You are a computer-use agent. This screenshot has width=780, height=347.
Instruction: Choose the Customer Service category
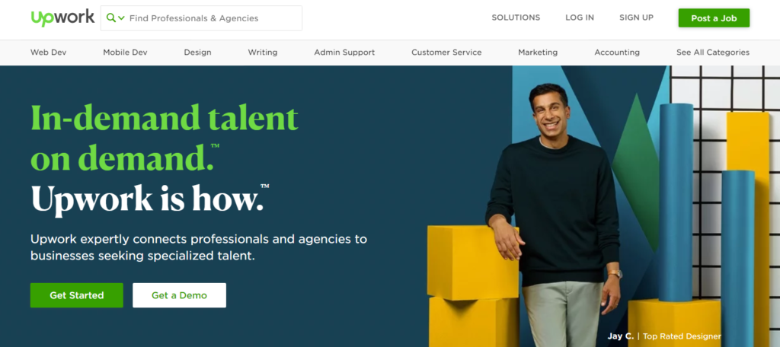[x=446, y=53]
